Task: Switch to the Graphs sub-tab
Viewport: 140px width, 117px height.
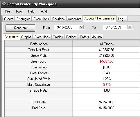Action: (x=26, y=37)
